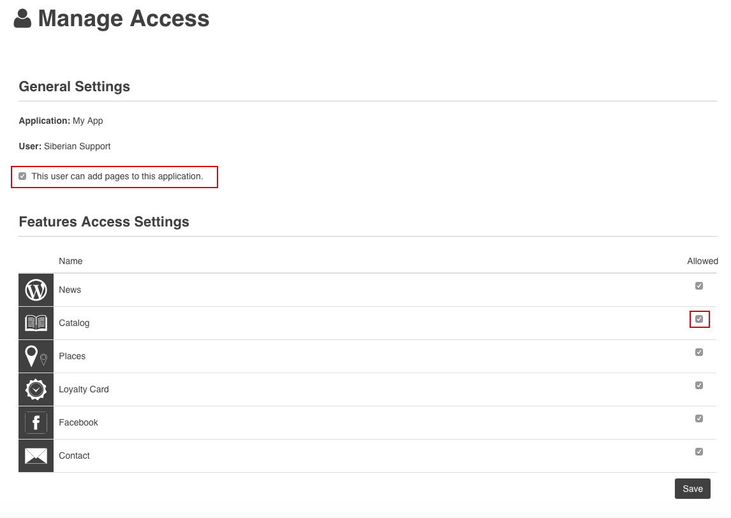
Task: Click the label text about adding pages
Action: click(x=117, y=177)
